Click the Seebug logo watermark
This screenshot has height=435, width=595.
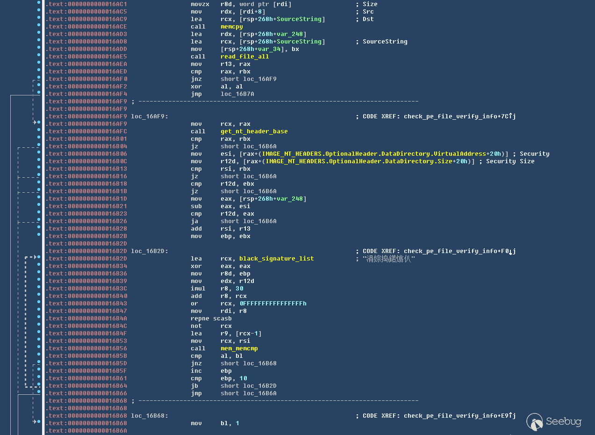[555, 421]
